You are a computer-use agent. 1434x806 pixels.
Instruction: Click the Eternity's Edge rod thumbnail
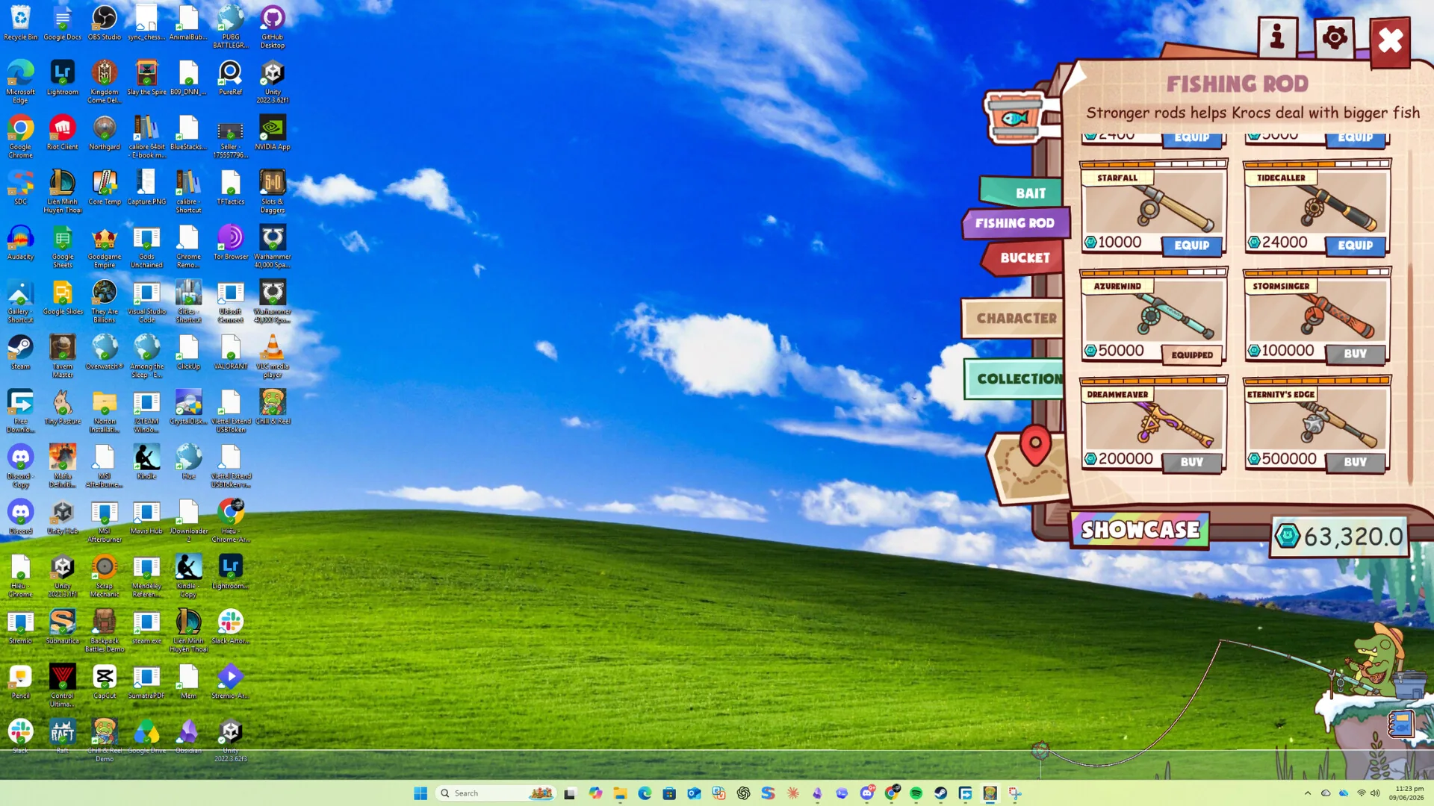(x=1317, y=422)
